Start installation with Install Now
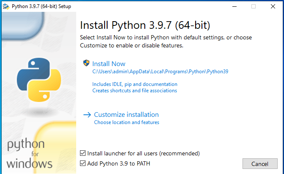Image resolution: width=284 pixels, height=174 pixels. [x=109, y=64]
